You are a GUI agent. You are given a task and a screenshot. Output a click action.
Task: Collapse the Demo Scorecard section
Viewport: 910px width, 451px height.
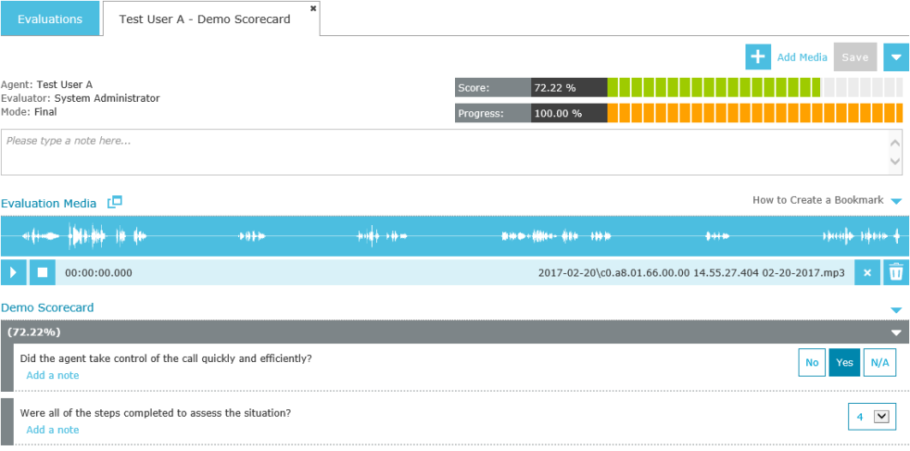(x=896, y=309)
